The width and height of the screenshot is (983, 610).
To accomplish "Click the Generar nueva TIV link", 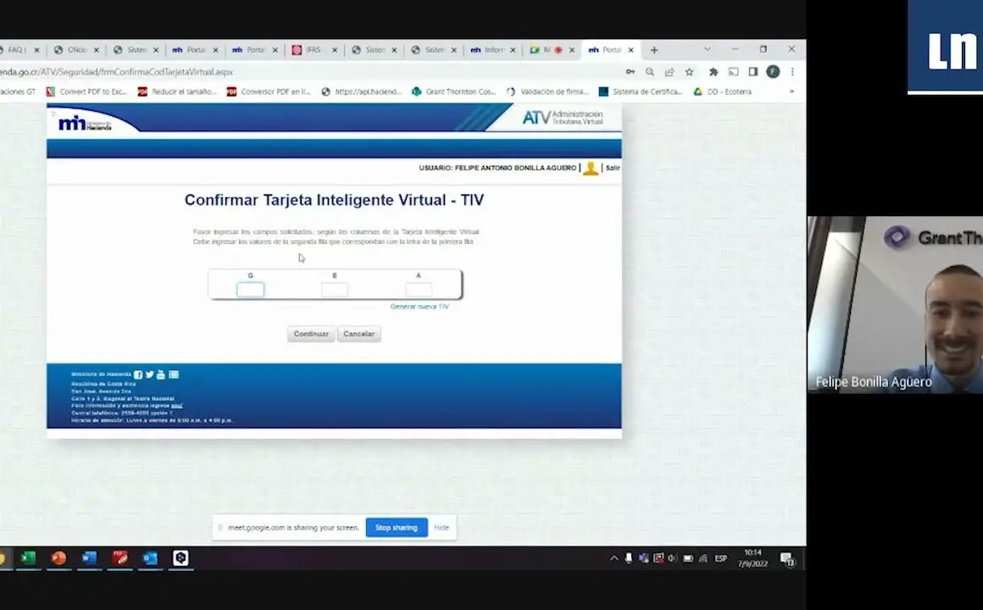I will point(419,307).
